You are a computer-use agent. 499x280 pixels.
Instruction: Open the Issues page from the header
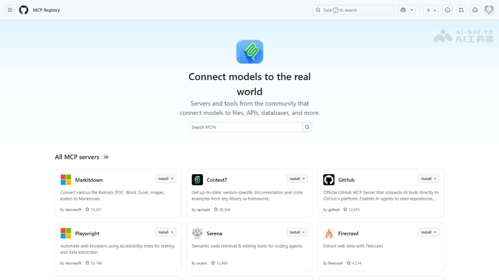447,10
